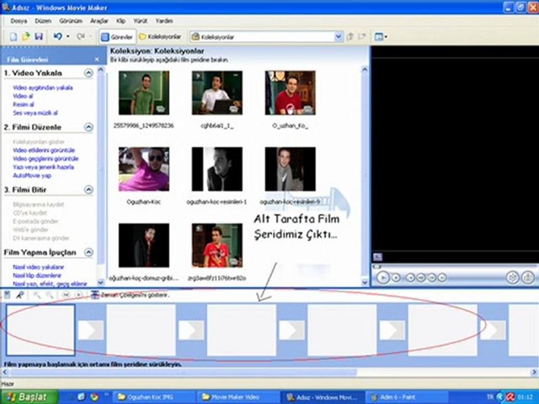Create a new project with the toolbar icon
Image resolution: width=539 pixels, height=404 pixels.
point(13,36)
